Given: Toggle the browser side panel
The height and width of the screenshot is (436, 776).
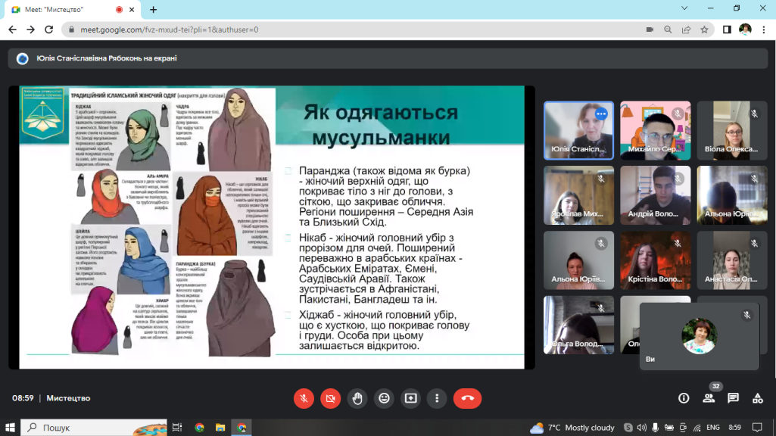Looking at the screenshot, I should (727, 30).
